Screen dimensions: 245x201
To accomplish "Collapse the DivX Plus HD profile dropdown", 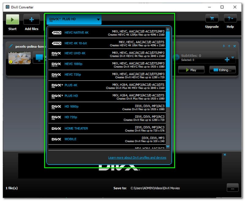I will 74,19.
